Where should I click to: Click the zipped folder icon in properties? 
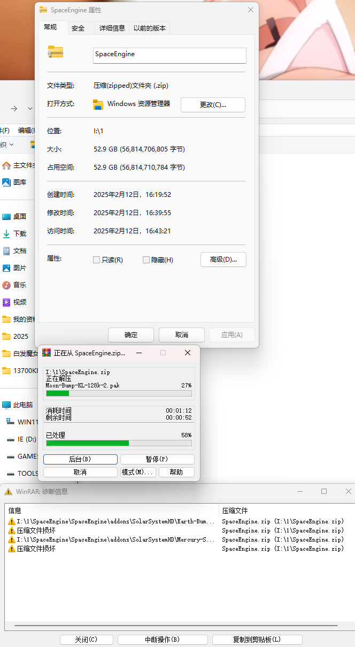(55, 52)
